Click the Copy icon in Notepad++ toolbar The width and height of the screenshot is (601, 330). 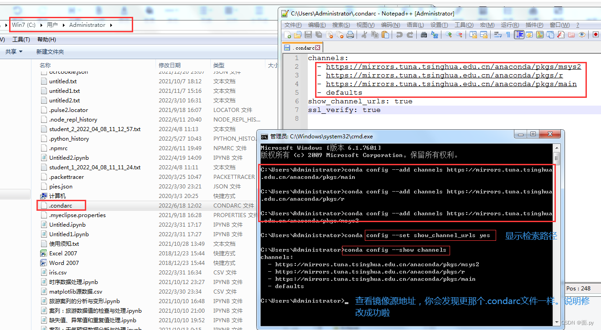375,35
